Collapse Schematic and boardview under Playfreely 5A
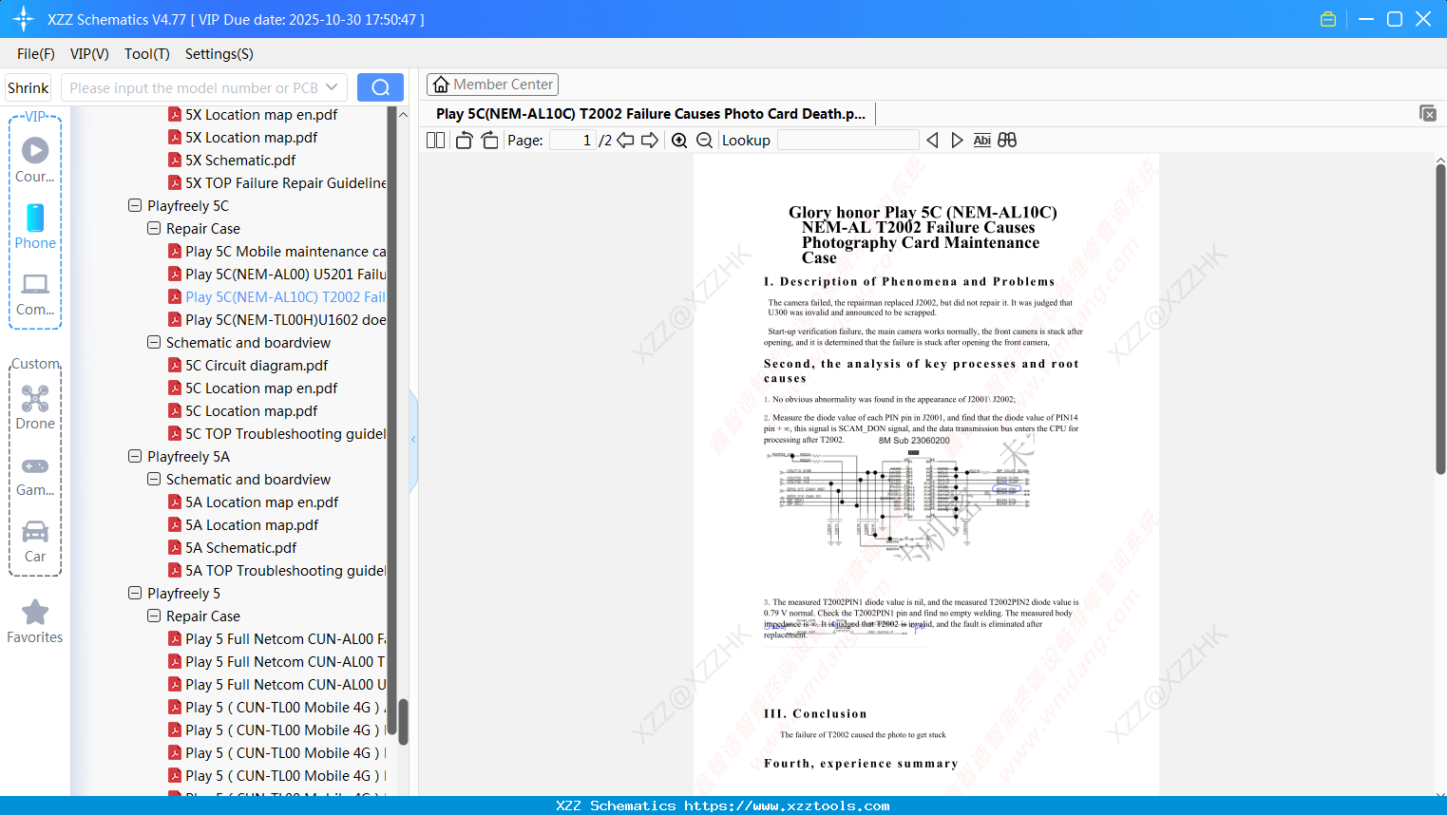The height and width of the screenshot is (815, 1447). point(154,479)
